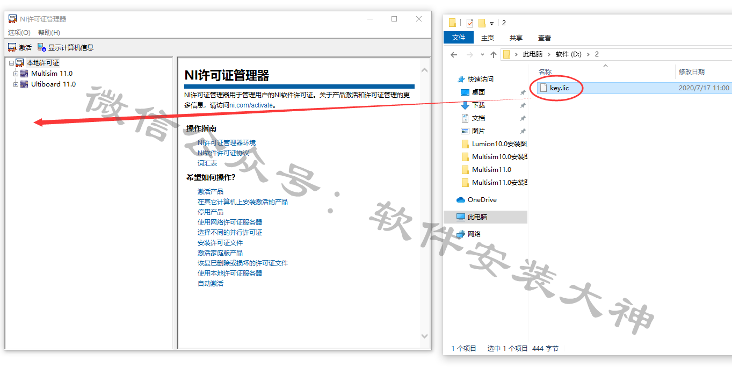Click the 显示计算机信息 computer info icon
The width and height of the screenshot is (732, 374).
click(x=41, y=47)
